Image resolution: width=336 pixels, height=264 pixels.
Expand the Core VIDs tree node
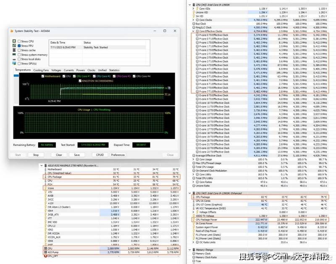coord(193,8)
